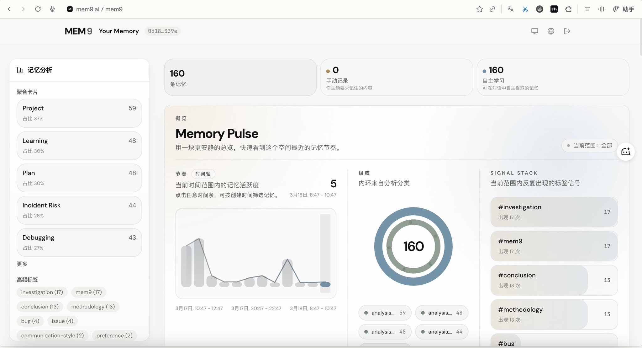Click the monitor display icon in header
This screenshot has height=348, width=642.
coord(534,31)
